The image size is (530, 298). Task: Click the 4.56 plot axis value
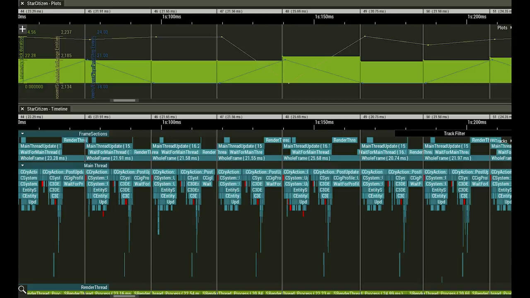31,32
